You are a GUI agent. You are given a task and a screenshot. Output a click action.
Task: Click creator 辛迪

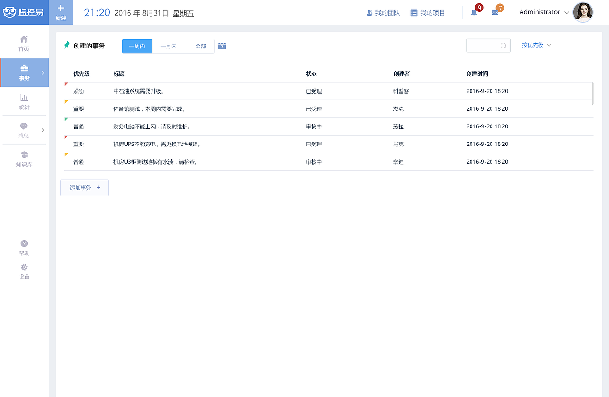click(398, 162)
